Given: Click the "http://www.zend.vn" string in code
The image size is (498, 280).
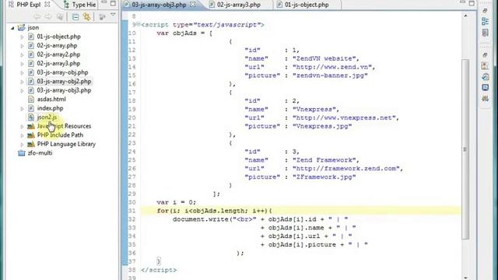Looking at the screenshot, I should 331,67.
